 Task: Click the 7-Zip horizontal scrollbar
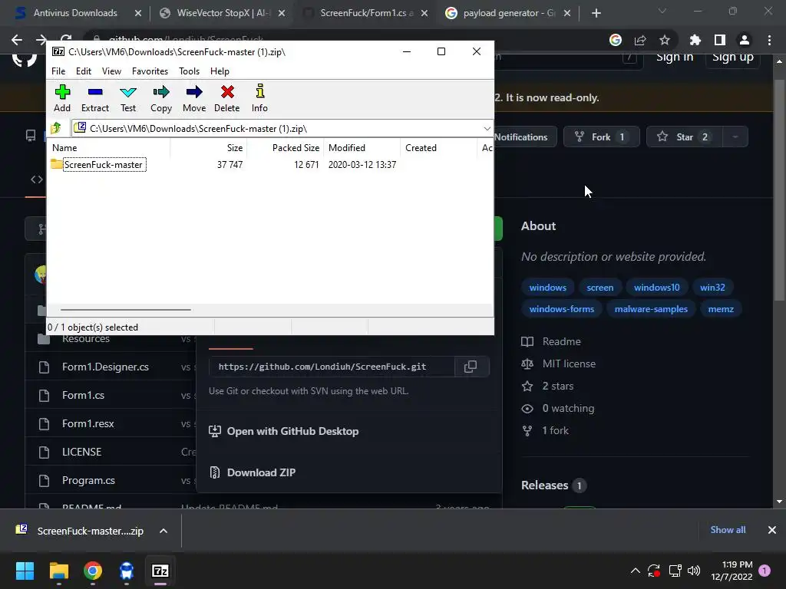[x=125, y=310]
